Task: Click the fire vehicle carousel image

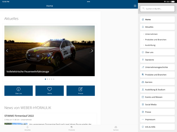Action: click(50, 51)
